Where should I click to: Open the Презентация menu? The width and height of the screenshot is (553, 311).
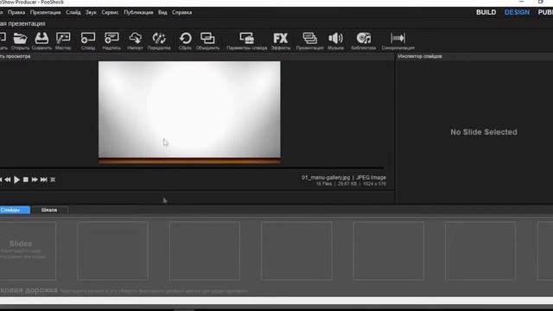click(x=46, y=12)
